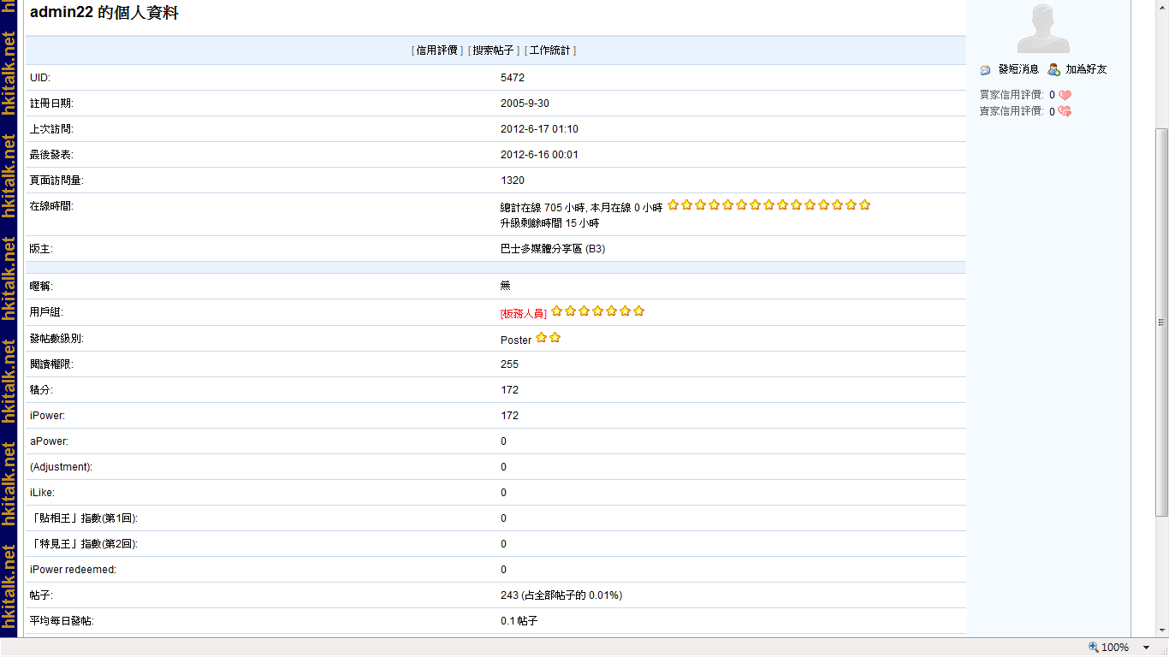Image resolution: width=1169 pixels, height=657 pixels.
Task: Click the add friend person icon
Action: coord(1053,69)
